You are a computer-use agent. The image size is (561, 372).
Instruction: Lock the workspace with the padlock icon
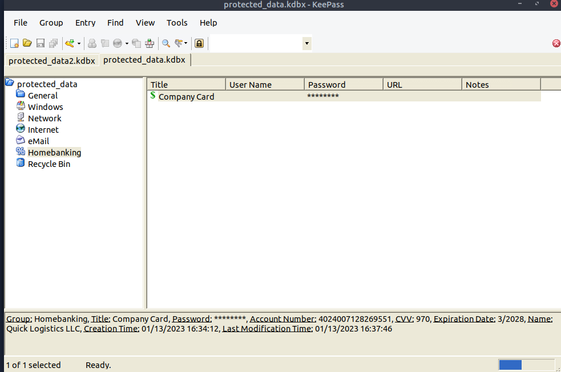(199, 43)
